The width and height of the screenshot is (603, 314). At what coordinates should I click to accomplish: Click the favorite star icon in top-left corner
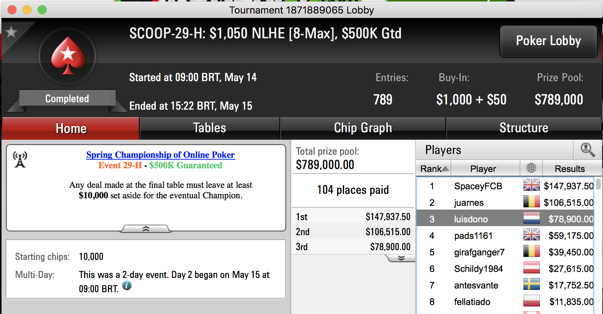pos(11,32)
